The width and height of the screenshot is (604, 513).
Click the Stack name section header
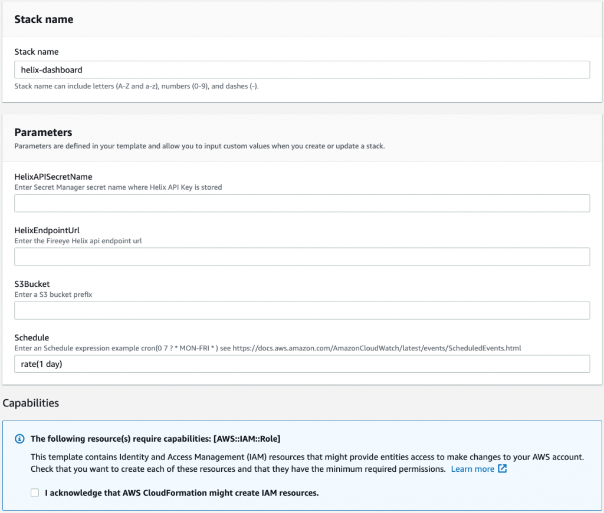44,19
